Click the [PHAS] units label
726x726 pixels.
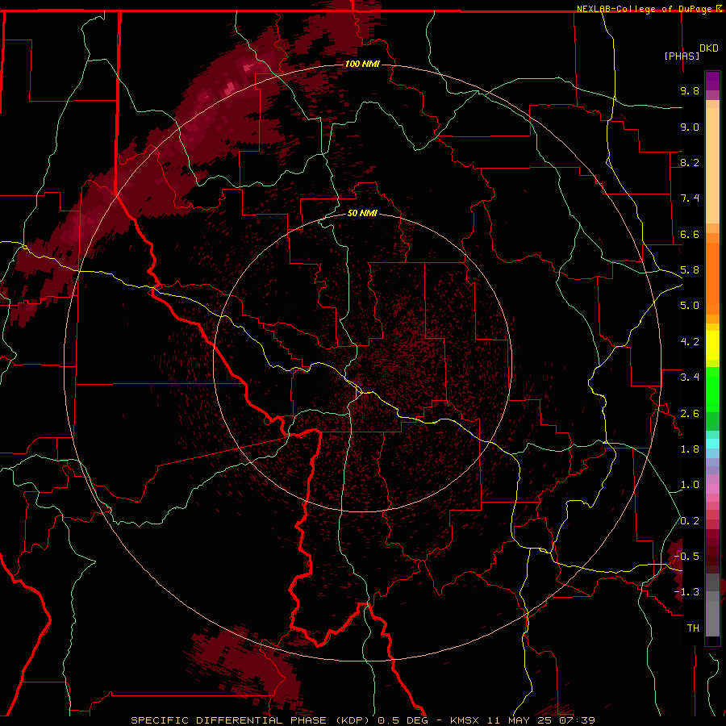tap(682, 56)
